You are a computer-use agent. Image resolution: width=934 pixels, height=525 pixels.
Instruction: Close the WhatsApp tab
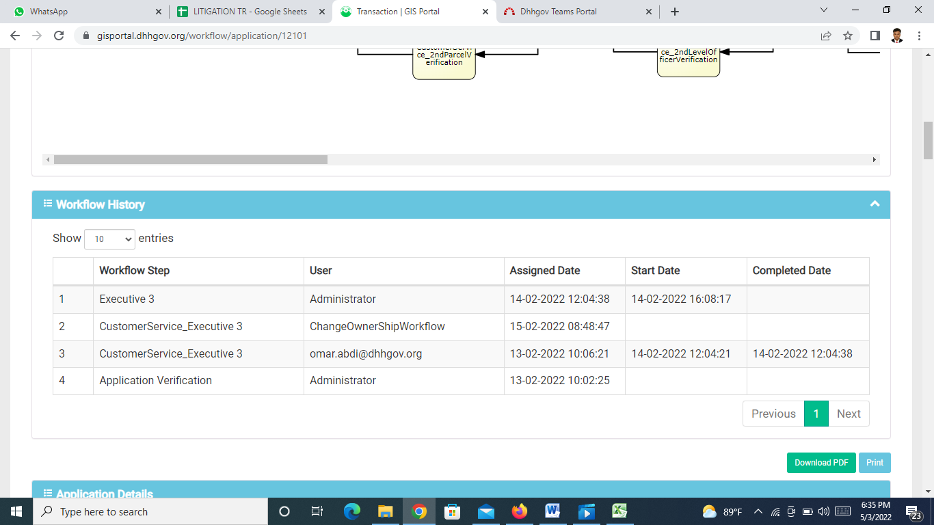tap(159, 12)
